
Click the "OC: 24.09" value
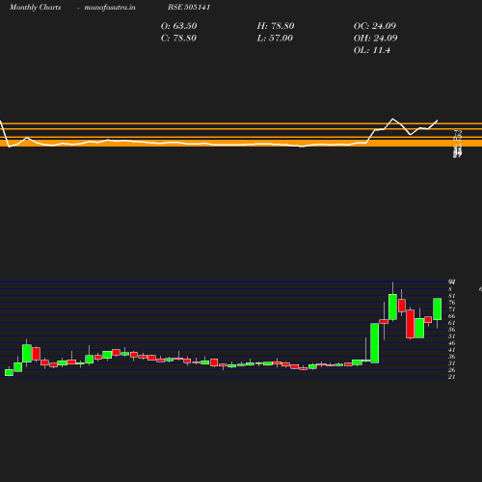(375, 26)
